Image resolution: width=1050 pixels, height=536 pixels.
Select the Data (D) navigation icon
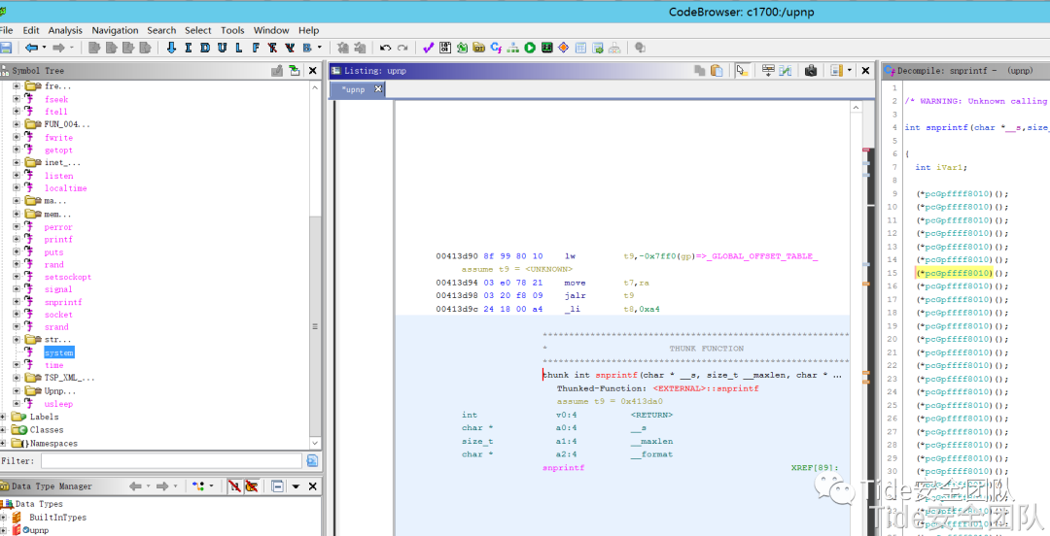[x=205, y=48]
